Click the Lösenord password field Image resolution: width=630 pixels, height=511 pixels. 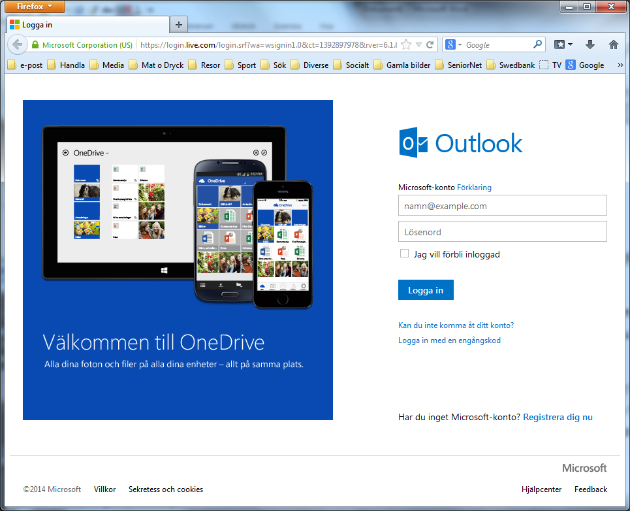tap(502, 231)
